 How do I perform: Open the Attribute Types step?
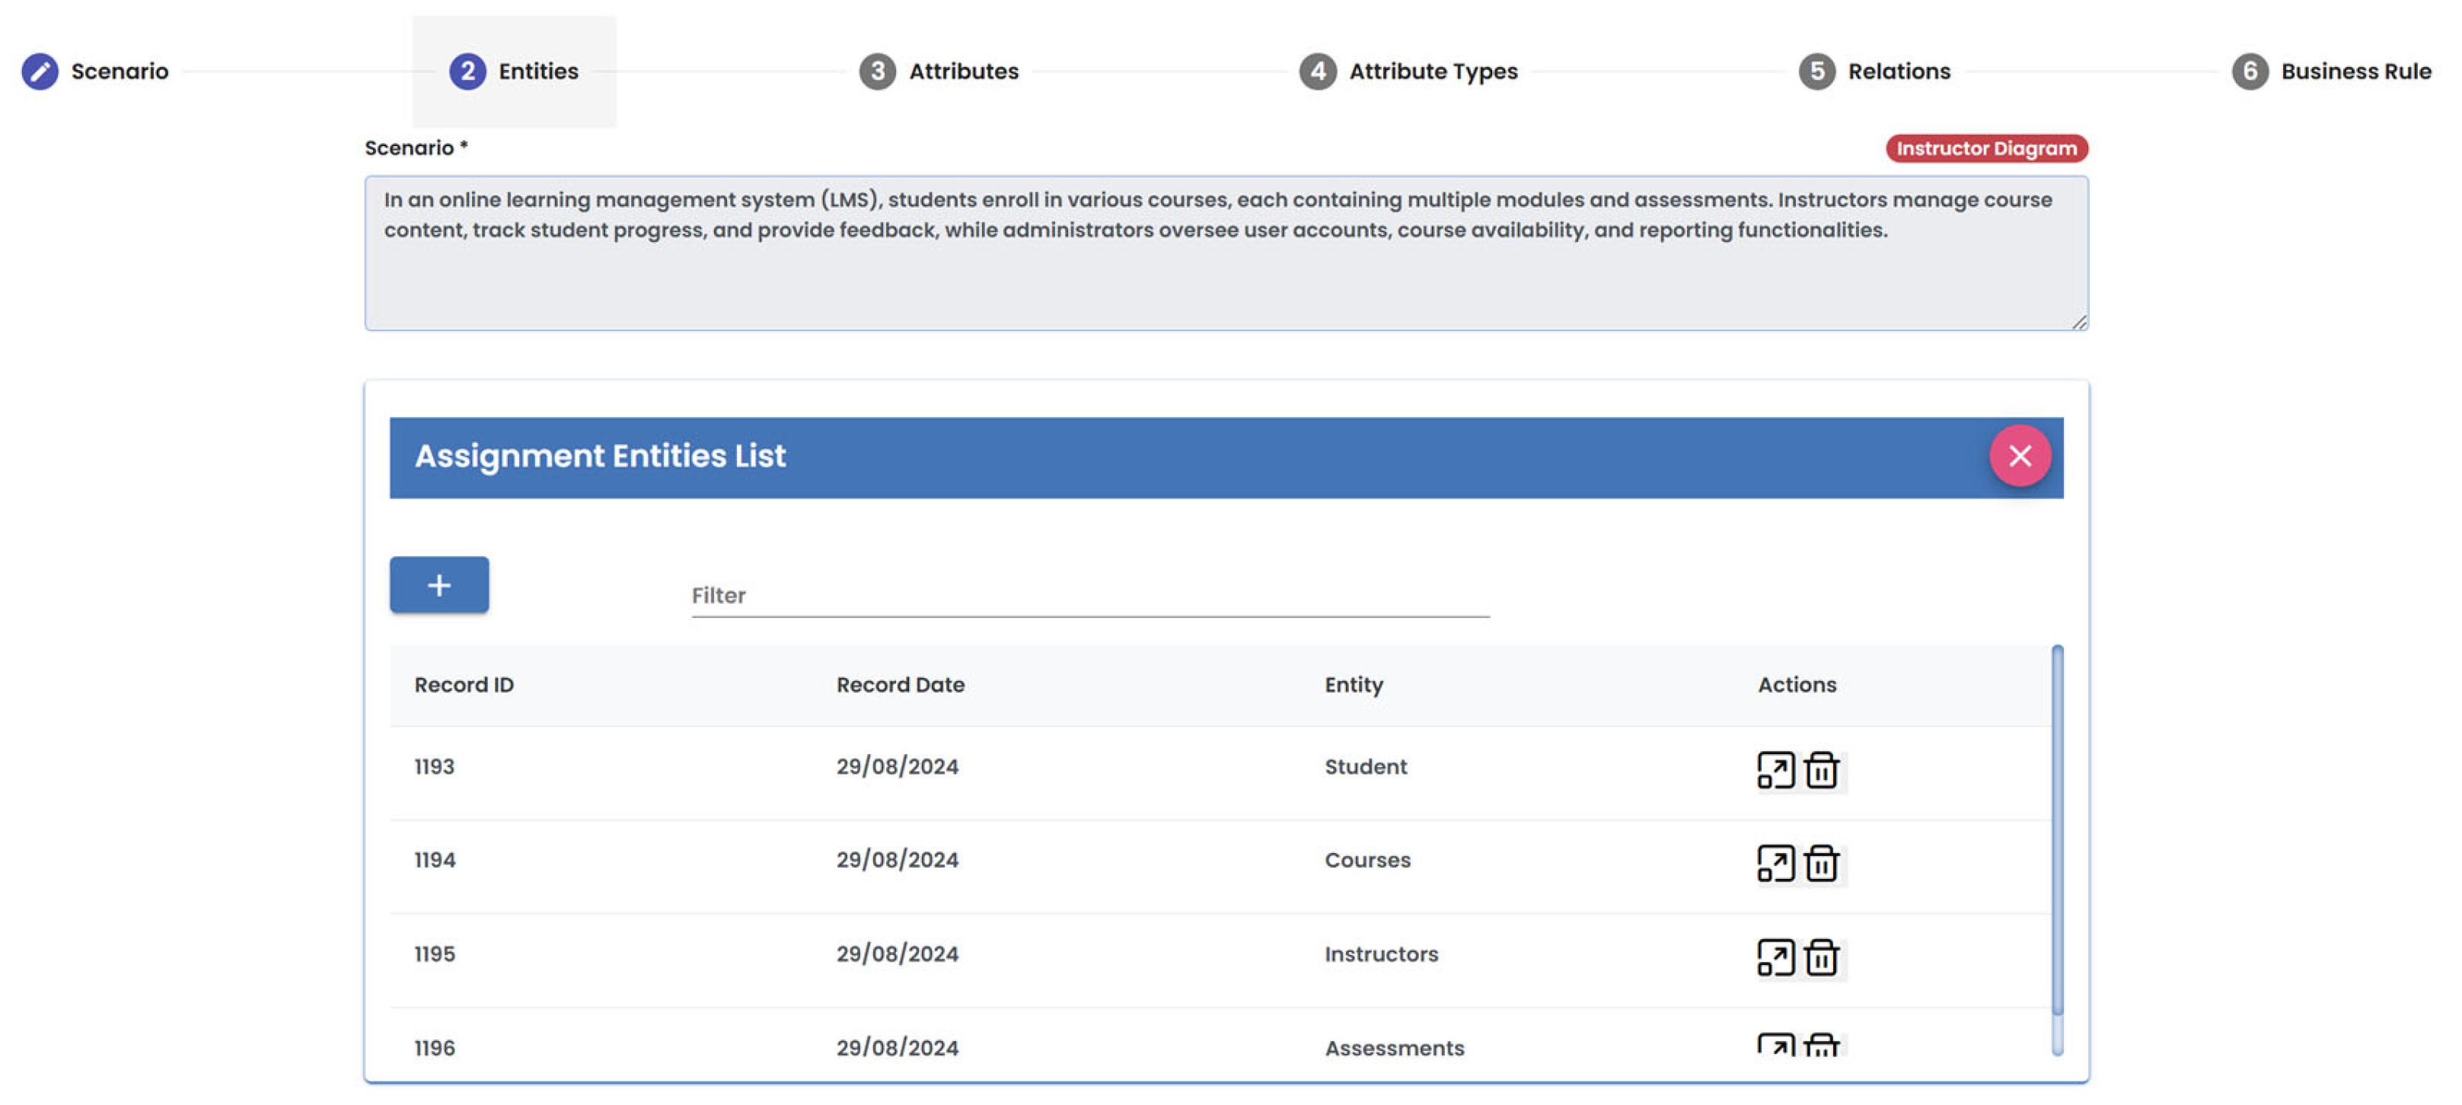[1408, 72]
